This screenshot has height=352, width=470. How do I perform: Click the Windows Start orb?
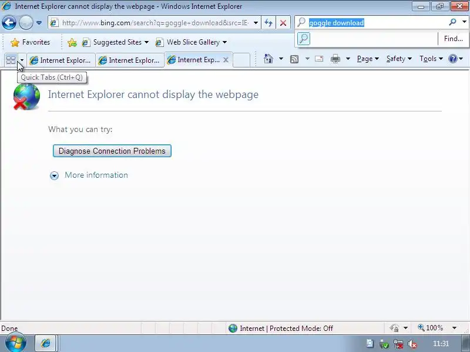(x=16, y=343)
